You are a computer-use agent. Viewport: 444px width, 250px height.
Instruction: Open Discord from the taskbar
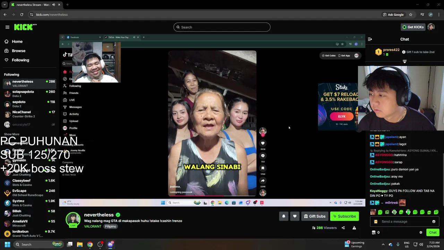pyautogui.click(x=110, y=244)
